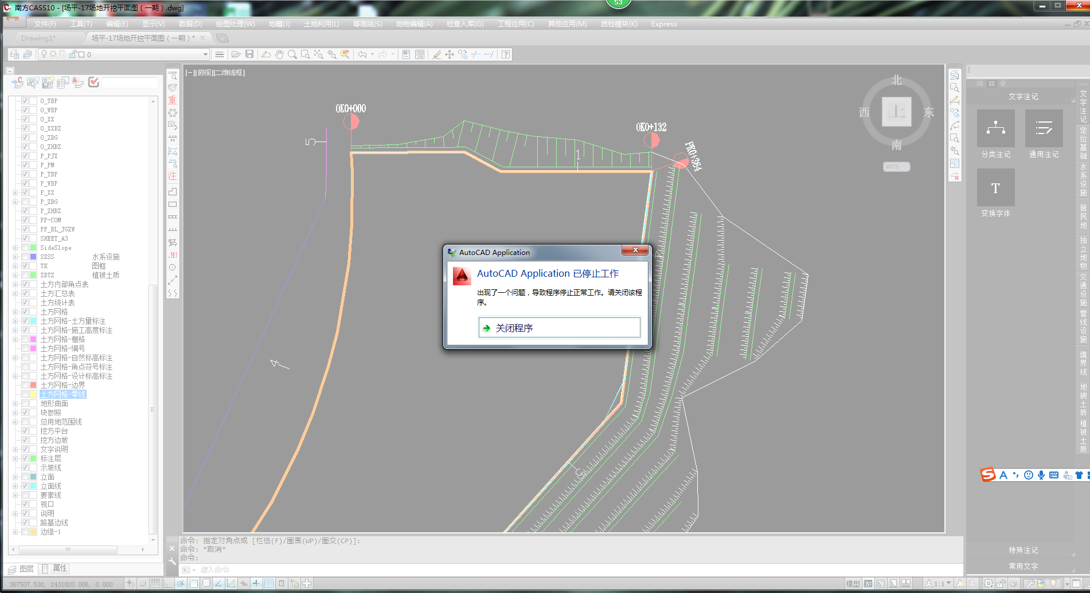The width and height of the screenshot is (1090, 593).
Task: Click the Move cross-arrows tool
Action: (450, 54)
